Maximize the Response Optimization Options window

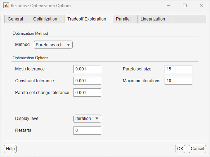pos(185,6)
